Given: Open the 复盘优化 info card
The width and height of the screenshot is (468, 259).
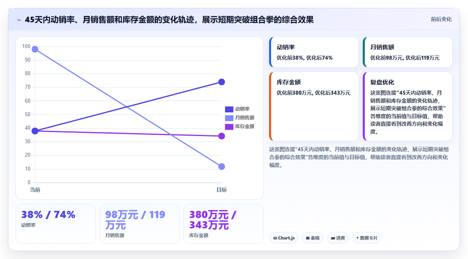Looking at the screenshot, I should [407, 106].
